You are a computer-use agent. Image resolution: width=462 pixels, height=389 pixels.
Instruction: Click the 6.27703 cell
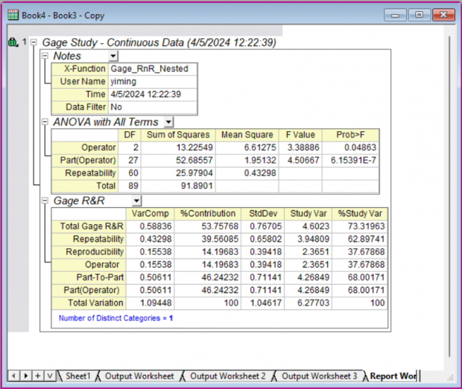[x=308, y=303]
